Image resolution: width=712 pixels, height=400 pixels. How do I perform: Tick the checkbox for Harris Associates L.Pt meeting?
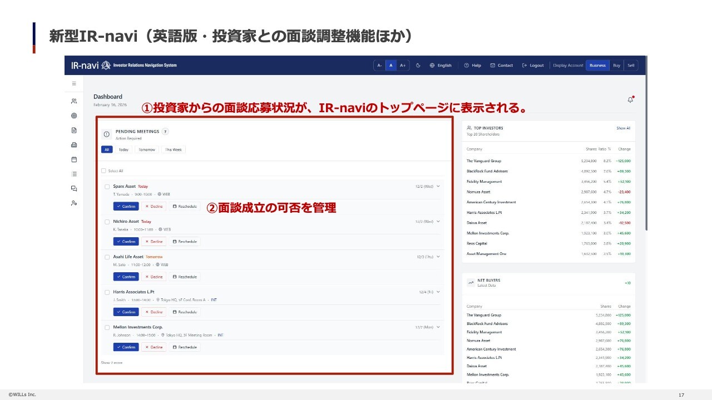tap(107, 292)
